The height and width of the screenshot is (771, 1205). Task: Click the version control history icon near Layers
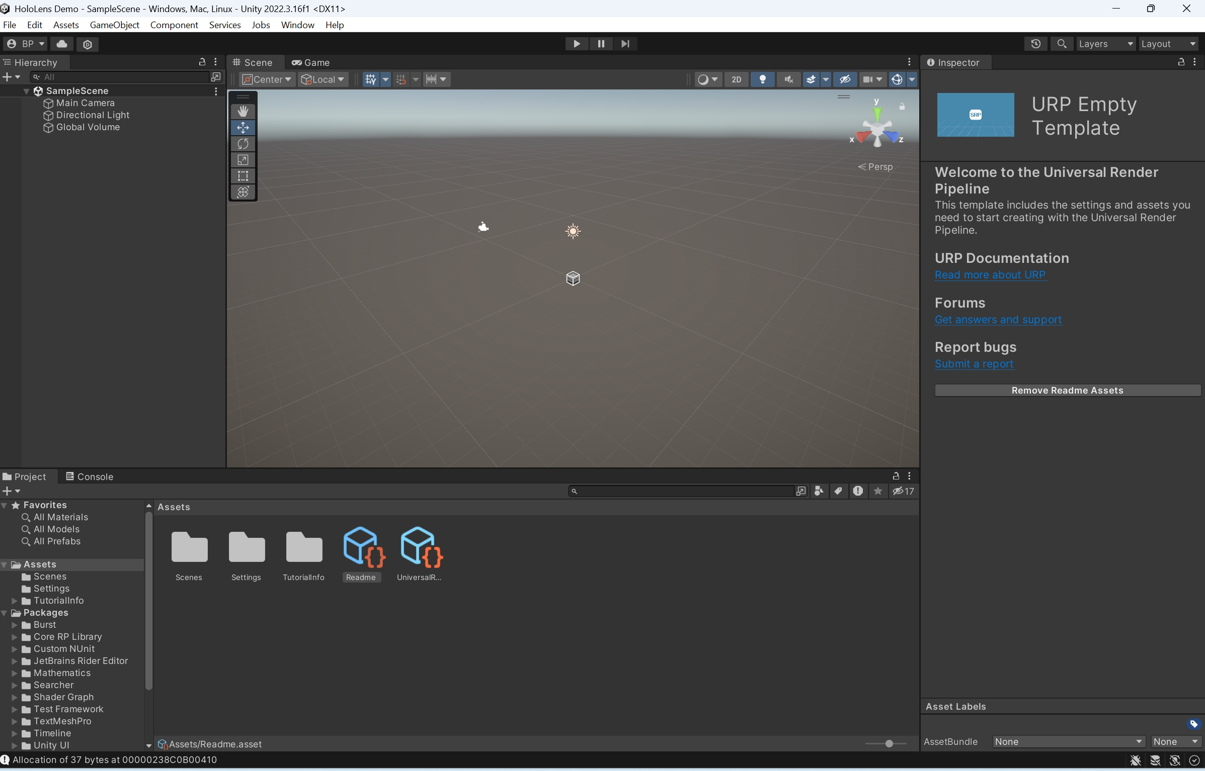(1036, 44)
